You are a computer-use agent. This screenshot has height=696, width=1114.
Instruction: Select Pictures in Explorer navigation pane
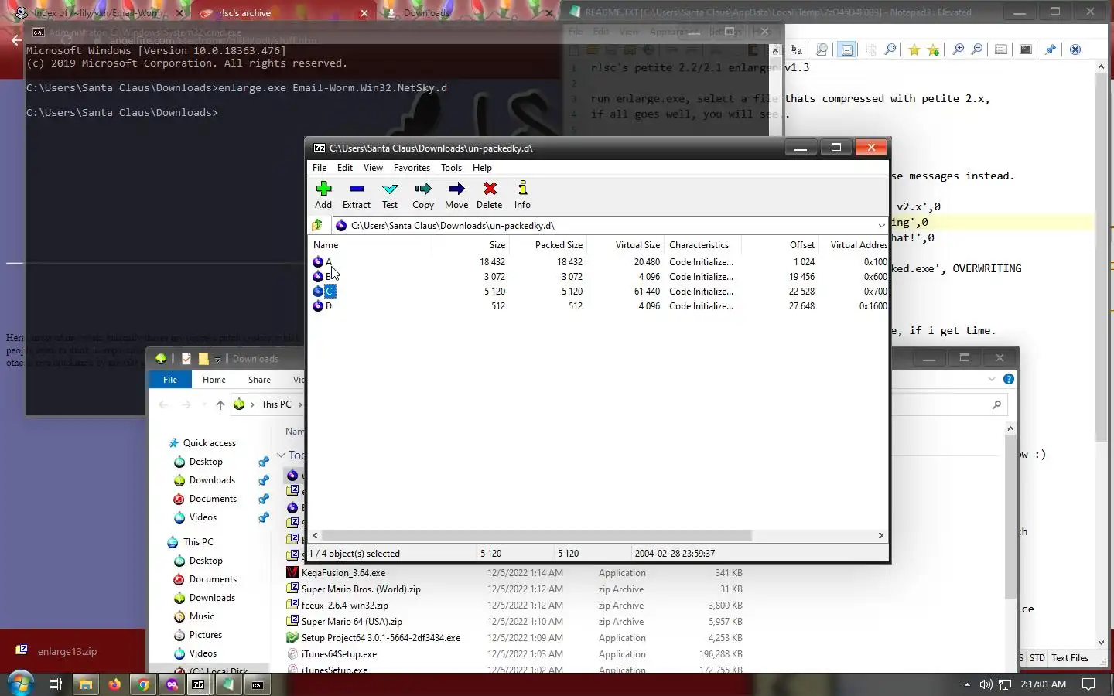[x=205, y=635]
